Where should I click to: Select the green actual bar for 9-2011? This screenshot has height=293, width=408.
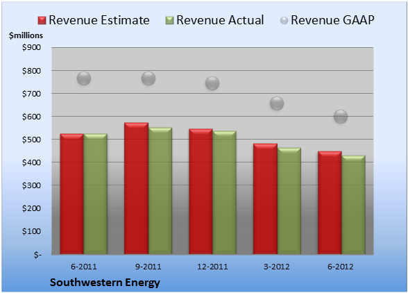(x=160, y=191)
